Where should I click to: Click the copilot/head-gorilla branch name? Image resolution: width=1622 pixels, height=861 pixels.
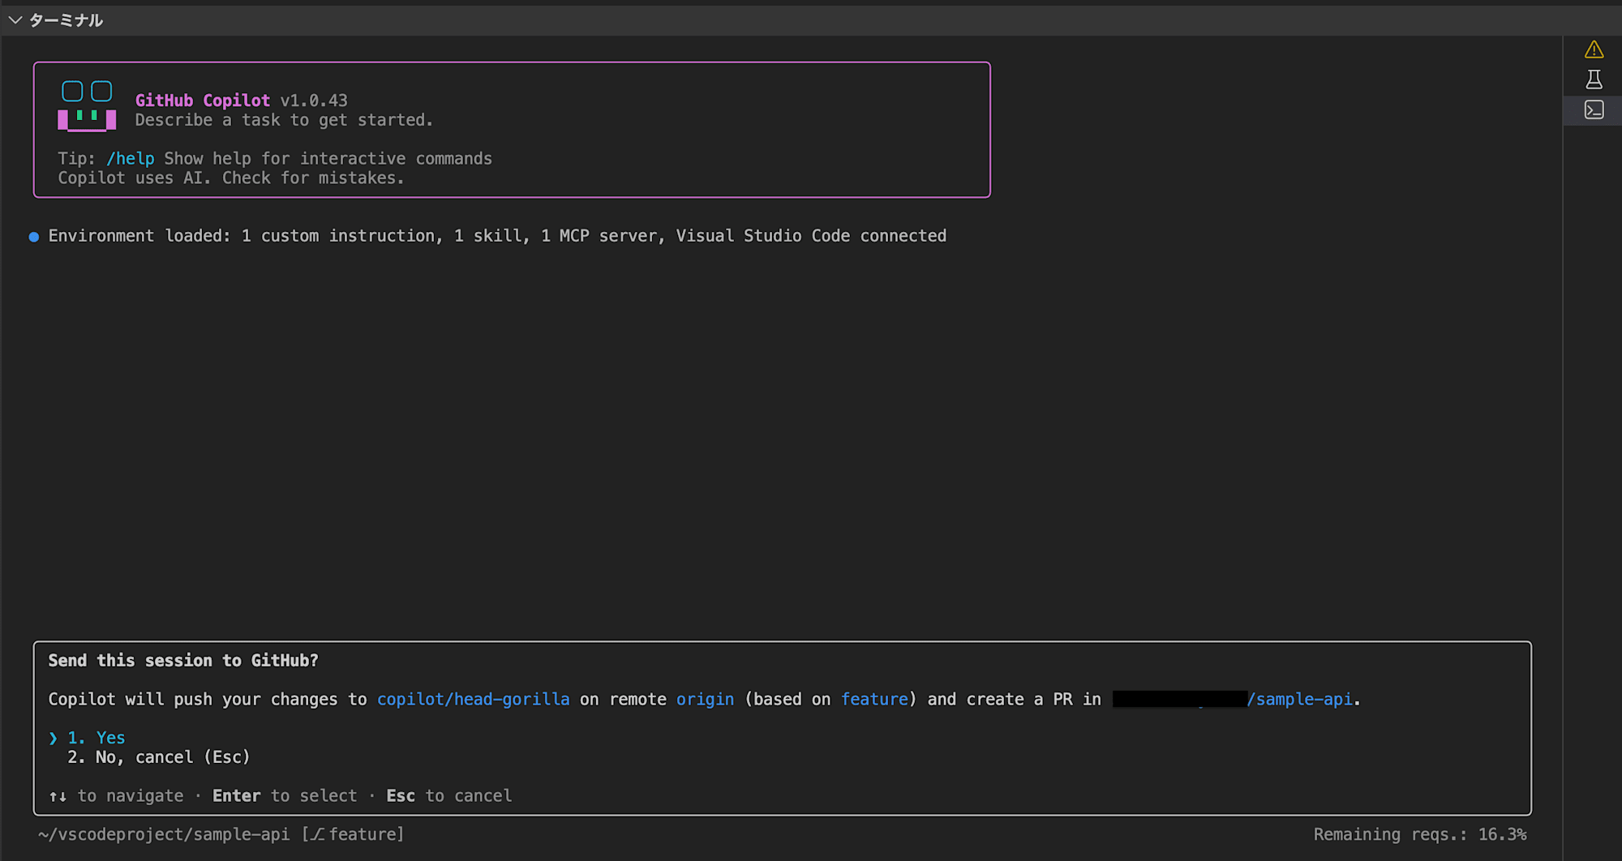(x=474, y=699)
